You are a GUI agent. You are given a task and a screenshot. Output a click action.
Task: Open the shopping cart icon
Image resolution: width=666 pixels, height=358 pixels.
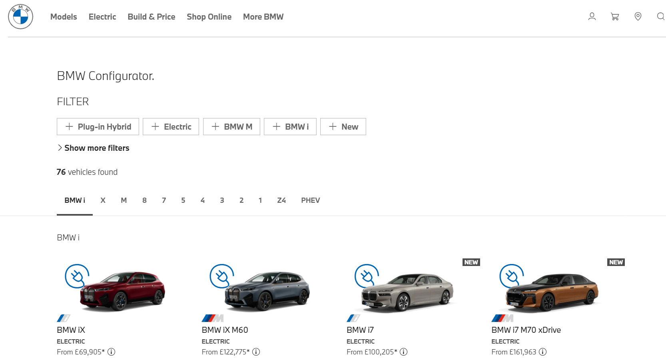click(x=615, y=16)
